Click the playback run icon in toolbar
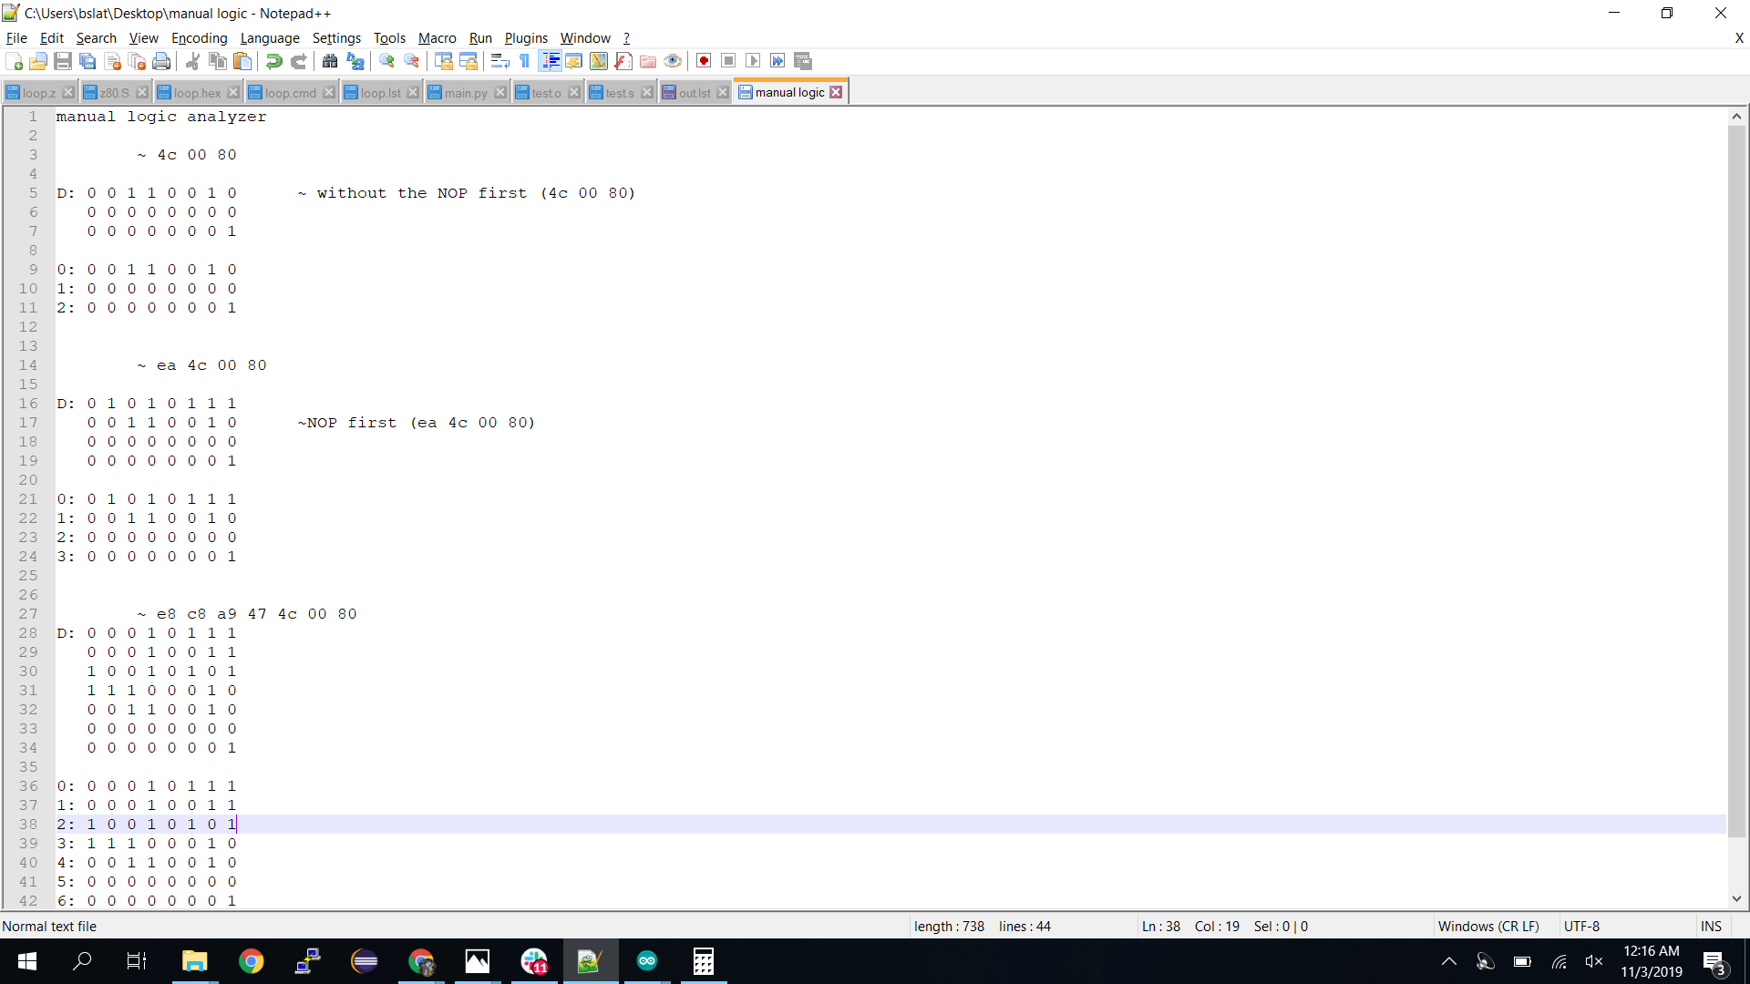This screenshot has width=1750, height=984. tap(754, 61)
